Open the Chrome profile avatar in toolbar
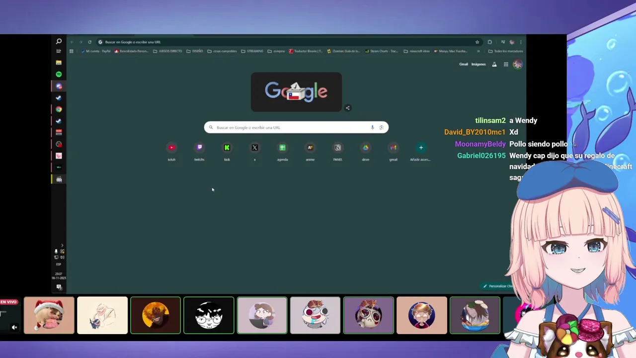Image resolution: width=636 pixels, height=358 pixels. [512, 42]
